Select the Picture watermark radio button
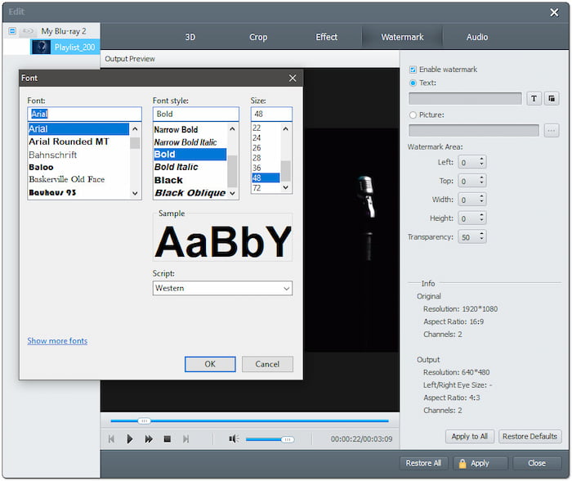This screenshot has width=572, height=481. (413, 115)
